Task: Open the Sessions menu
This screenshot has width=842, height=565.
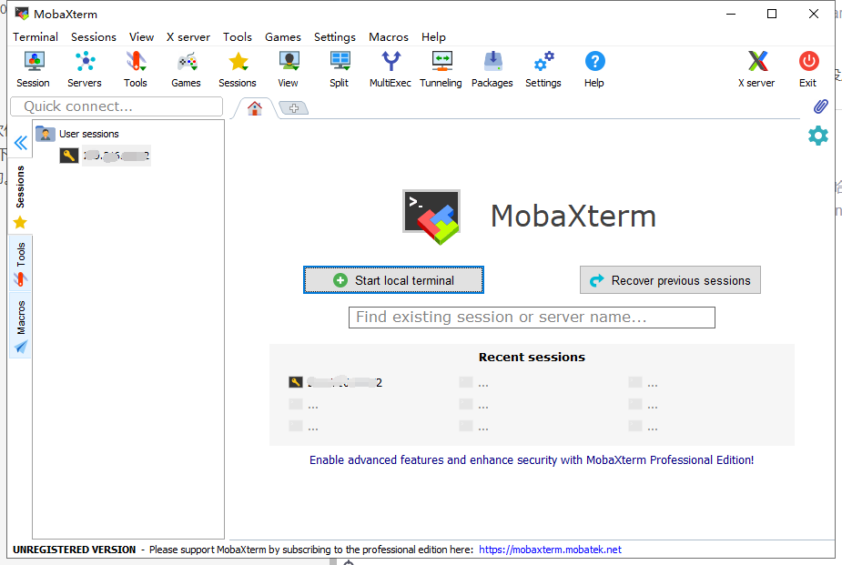Action: [94, 37]
